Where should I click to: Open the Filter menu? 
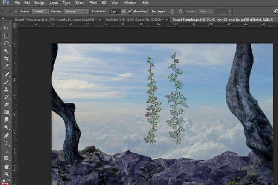click(x=93, y=3)
